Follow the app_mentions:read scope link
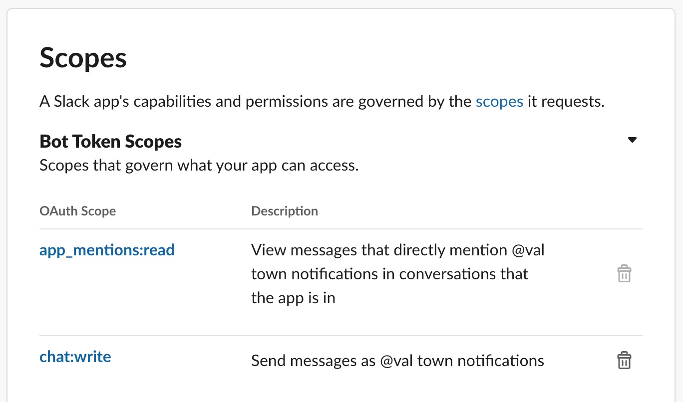The width and height of the screenshot is (683, 402). 107,249
